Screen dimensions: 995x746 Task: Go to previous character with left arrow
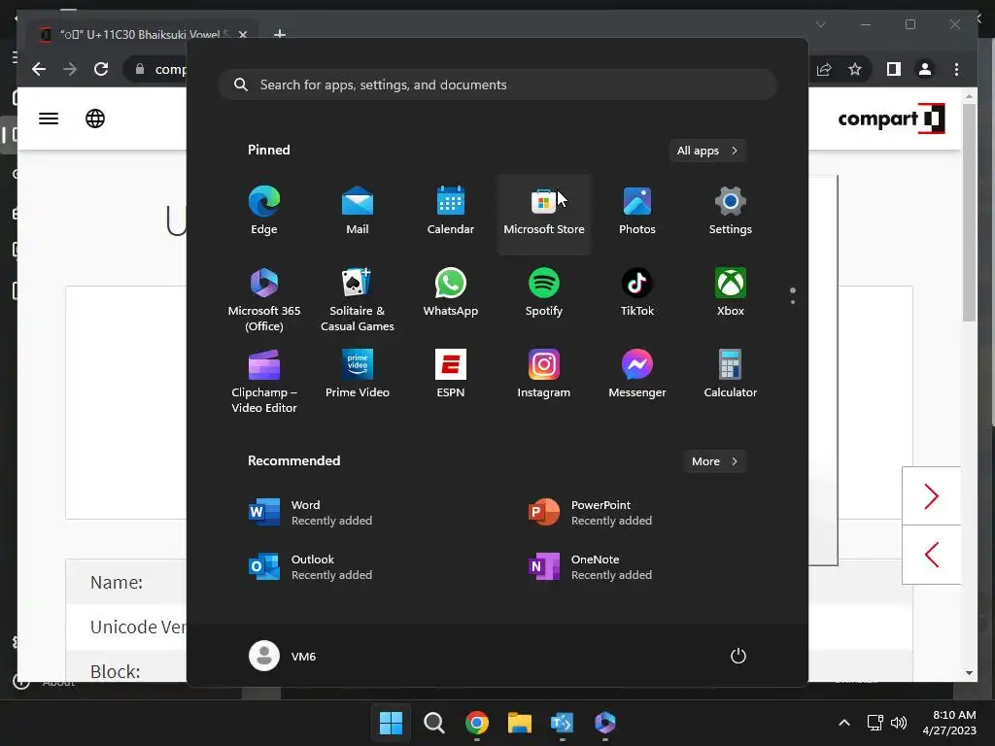(931, 555)
